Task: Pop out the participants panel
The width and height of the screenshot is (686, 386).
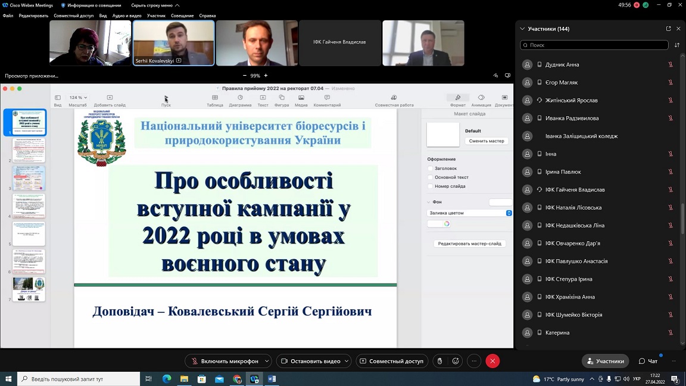Action: tap(669, 29)
